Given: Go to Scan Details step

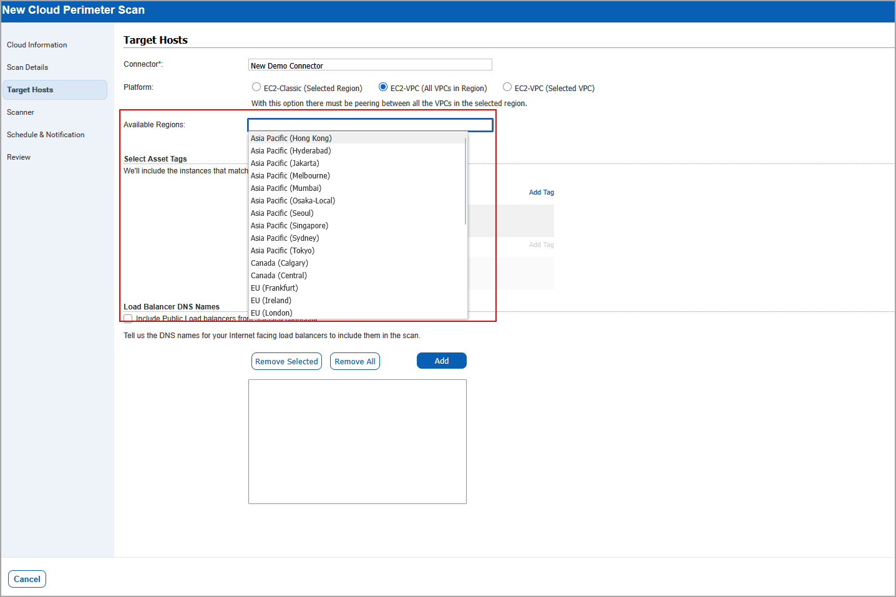Looking at the screenshot, I should [27, 67].
